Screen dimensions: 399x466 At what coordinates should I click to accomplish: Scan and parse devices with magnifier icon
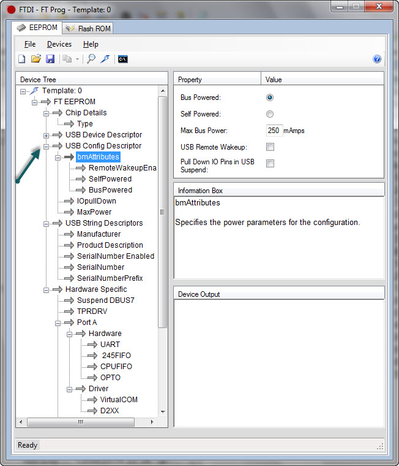[x=91, y=59]
